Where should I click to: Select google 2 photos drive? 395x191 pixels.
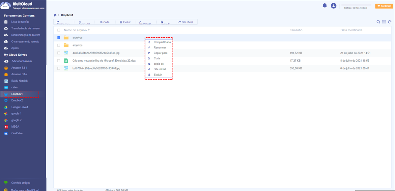[16, 120]
